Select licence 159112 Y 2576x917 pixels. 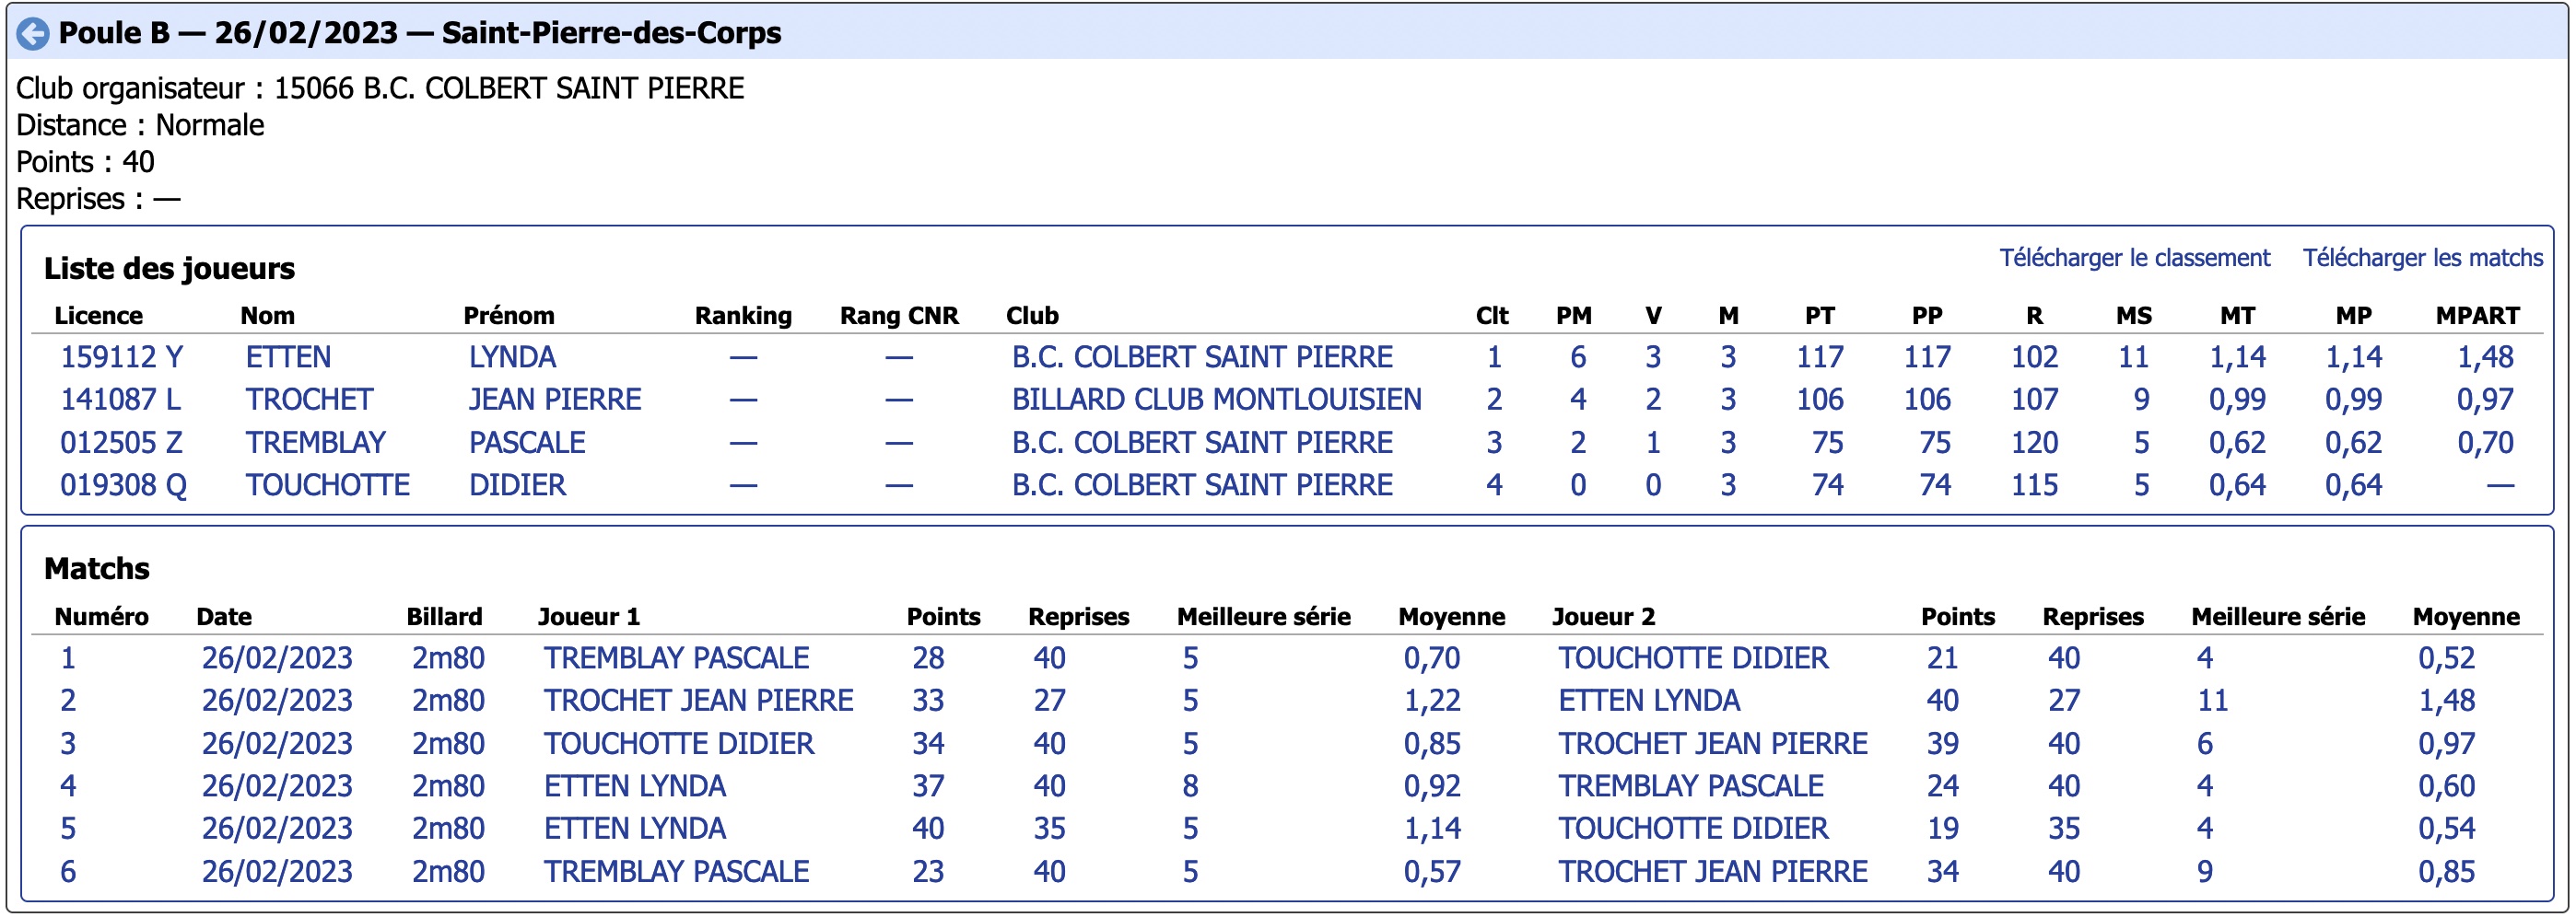(121, 356)
